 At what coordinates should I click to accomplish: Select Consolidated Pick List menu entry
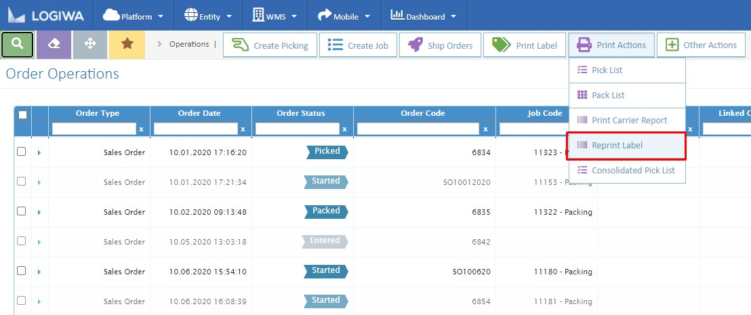click(x=633, y=171)
